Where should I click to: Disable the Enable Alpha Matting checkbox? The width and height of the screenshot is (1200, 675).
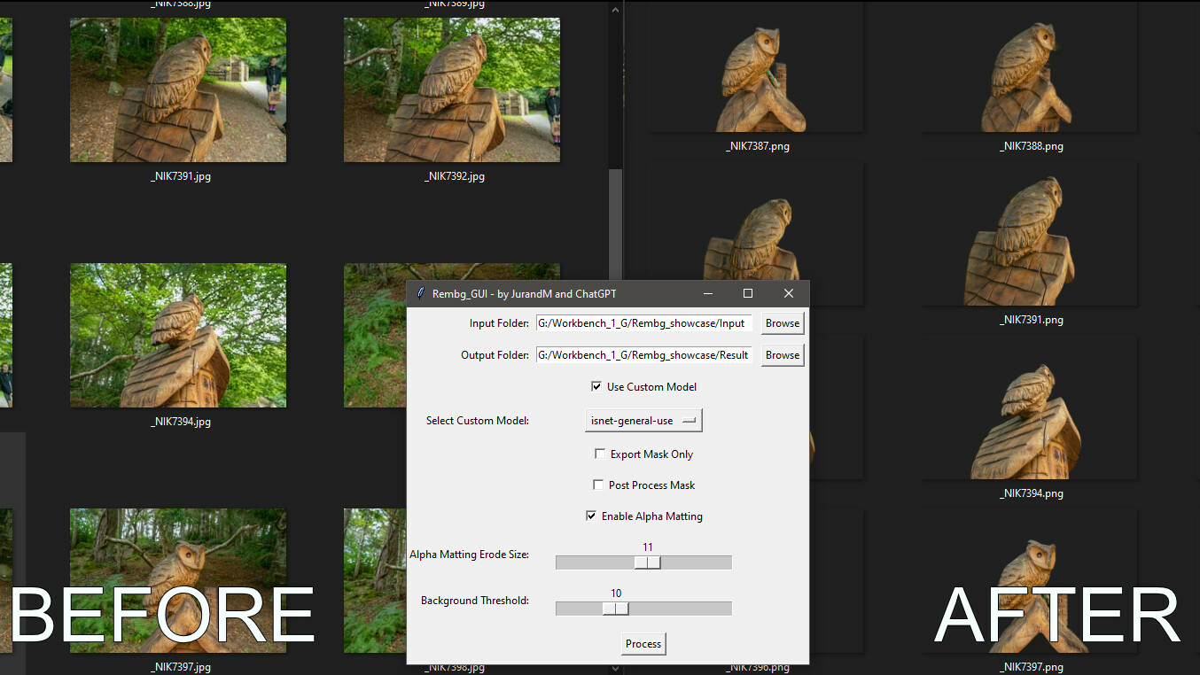tap(591, 516)
